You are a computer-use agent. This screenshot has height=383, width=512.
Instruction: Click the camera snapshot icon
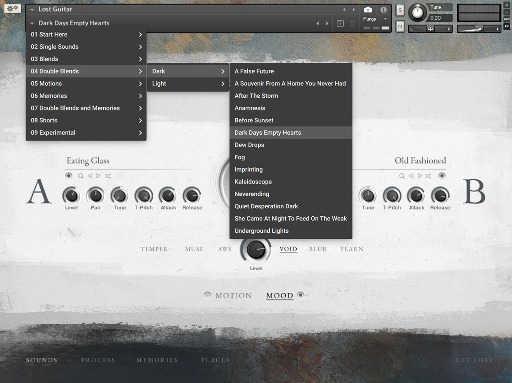368,10
